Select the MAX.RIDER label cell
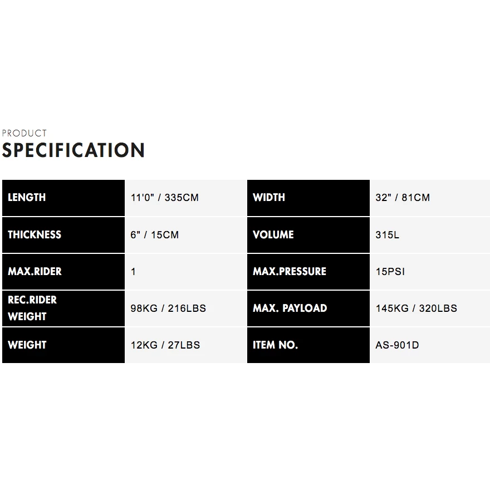 coord(63,271)
